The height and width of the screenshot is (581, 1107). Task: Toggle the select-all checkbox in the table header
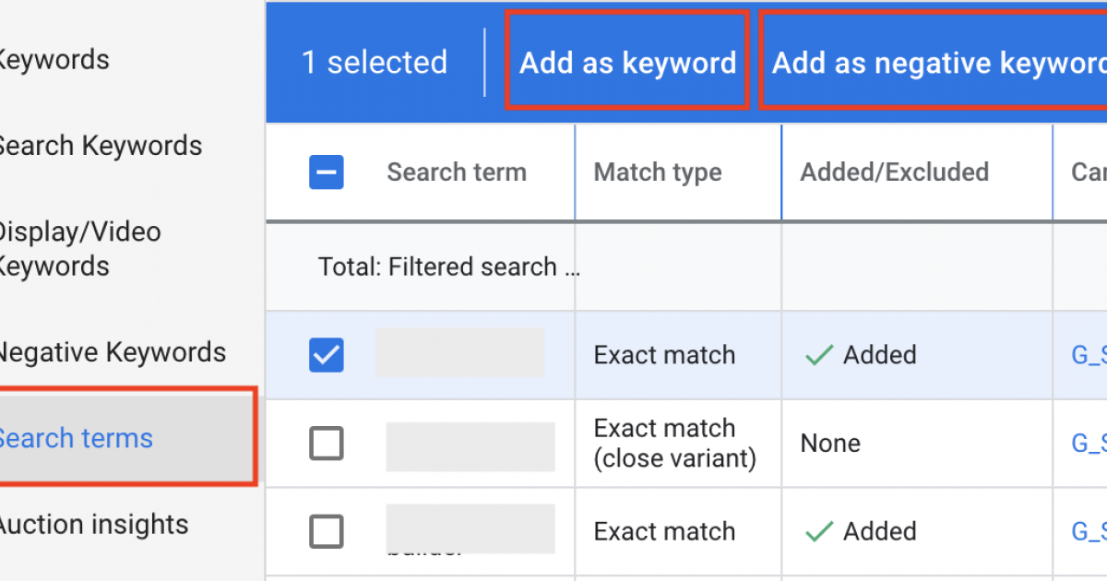click(327, 172)
